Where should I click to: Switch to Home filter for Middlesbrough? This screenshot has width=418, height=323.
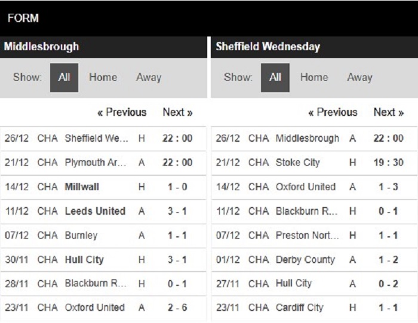point(103,77)
